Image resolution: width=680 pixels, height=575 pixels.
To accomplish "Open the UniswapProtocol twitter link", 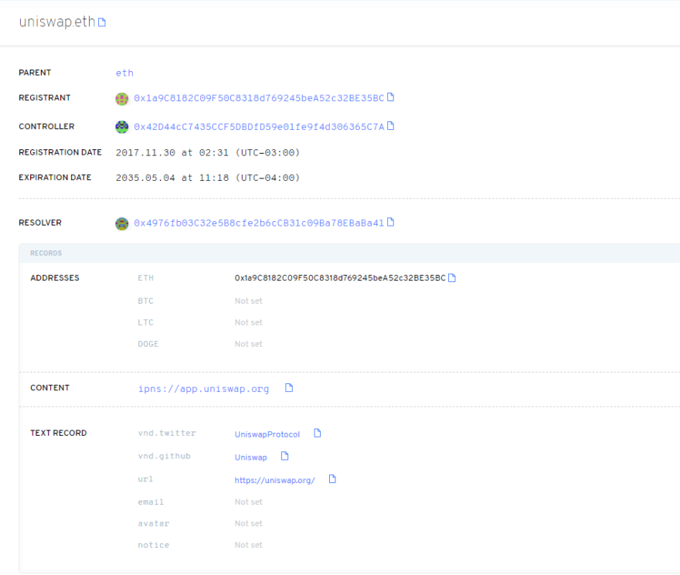I will click(267, 434).
